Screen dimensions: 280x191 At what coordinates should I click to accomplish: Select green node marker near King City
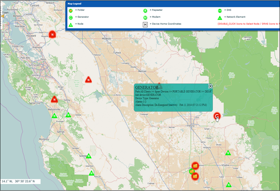pos(91,173)
